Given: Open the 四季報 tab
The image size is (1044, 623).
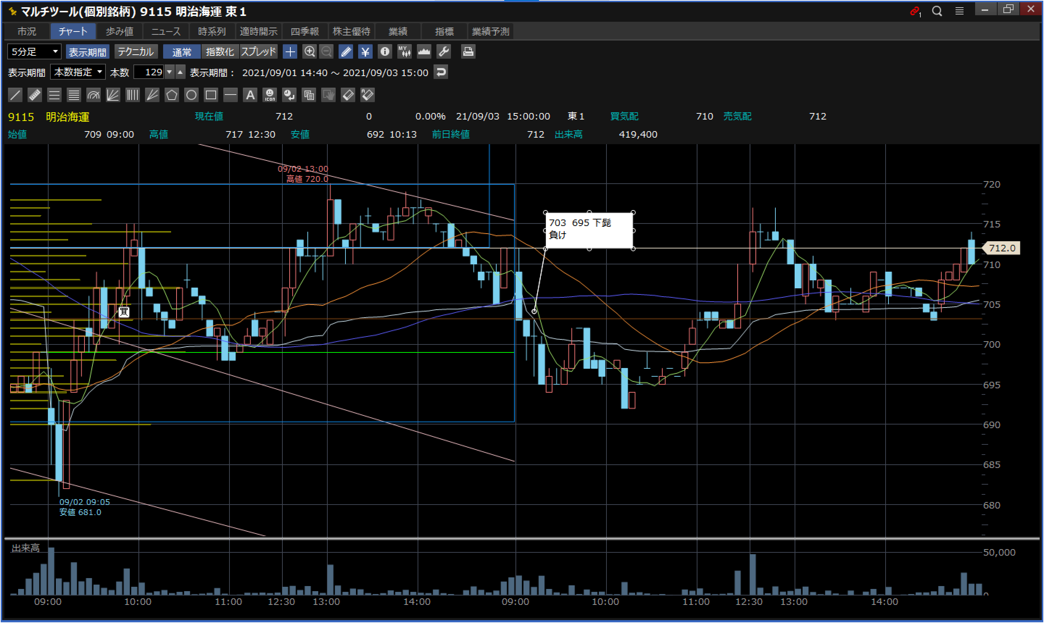Looking at the screenshot, I should coord(305,32).
